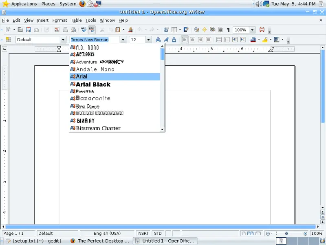
Task: Open the font size dropdown
Action: click(148, 40)
